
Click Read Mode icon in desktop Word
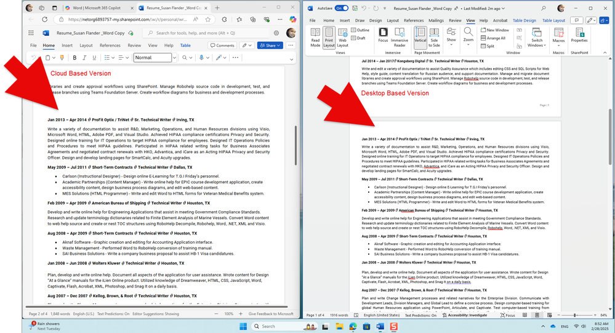[x=315, y=38]
